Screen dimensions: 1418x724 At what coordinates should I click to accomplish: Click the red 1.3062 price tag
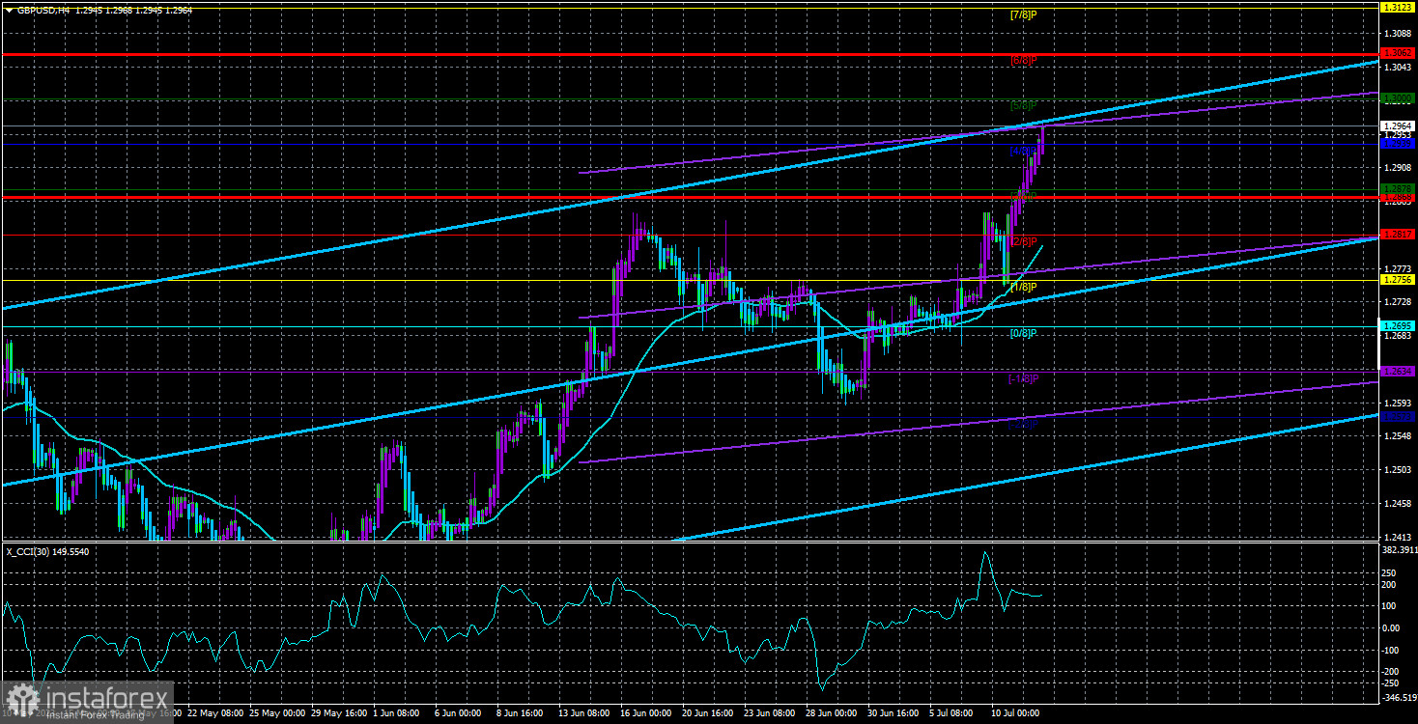1398,52
